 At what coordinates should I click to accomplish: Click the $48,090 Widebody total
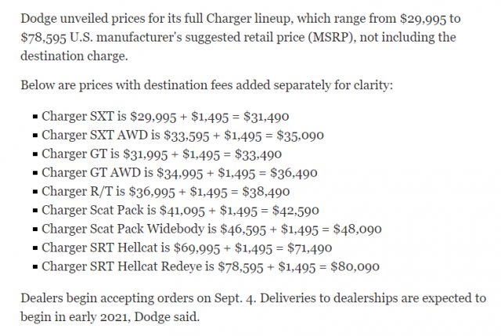coord(358,229)
